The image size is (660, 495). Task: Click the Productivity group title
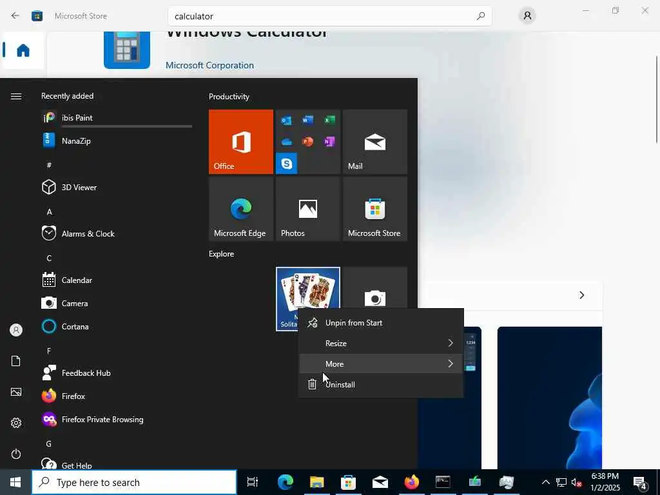click(x=229, y=97)
